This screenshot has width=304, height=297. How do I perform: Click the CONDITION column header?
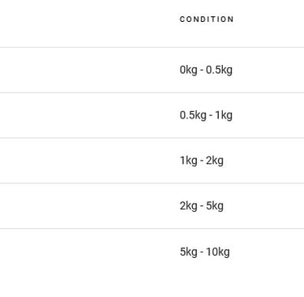[207, 19]
